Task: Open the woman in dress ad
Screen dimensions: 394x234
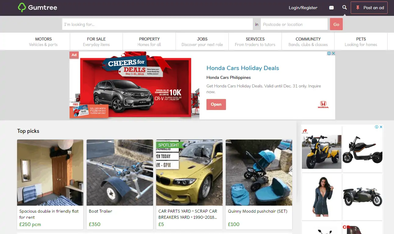Action: click(322, 197)
